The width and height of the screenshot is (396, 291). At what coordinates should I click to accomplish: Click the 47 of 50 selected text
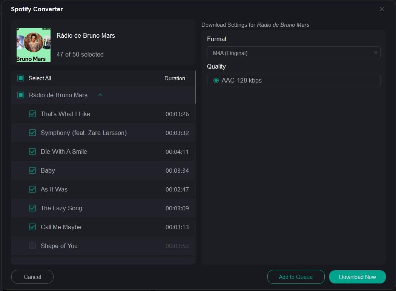[x=80, y=55]
